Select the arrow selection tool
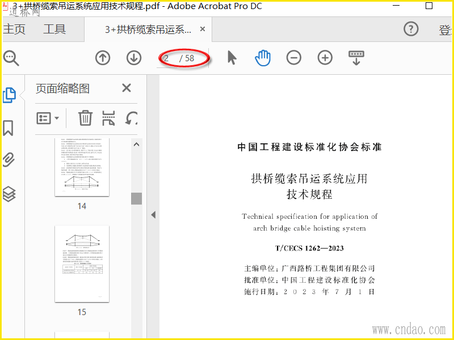The height and width of the screenshot is (340, 454). (232, 58)
